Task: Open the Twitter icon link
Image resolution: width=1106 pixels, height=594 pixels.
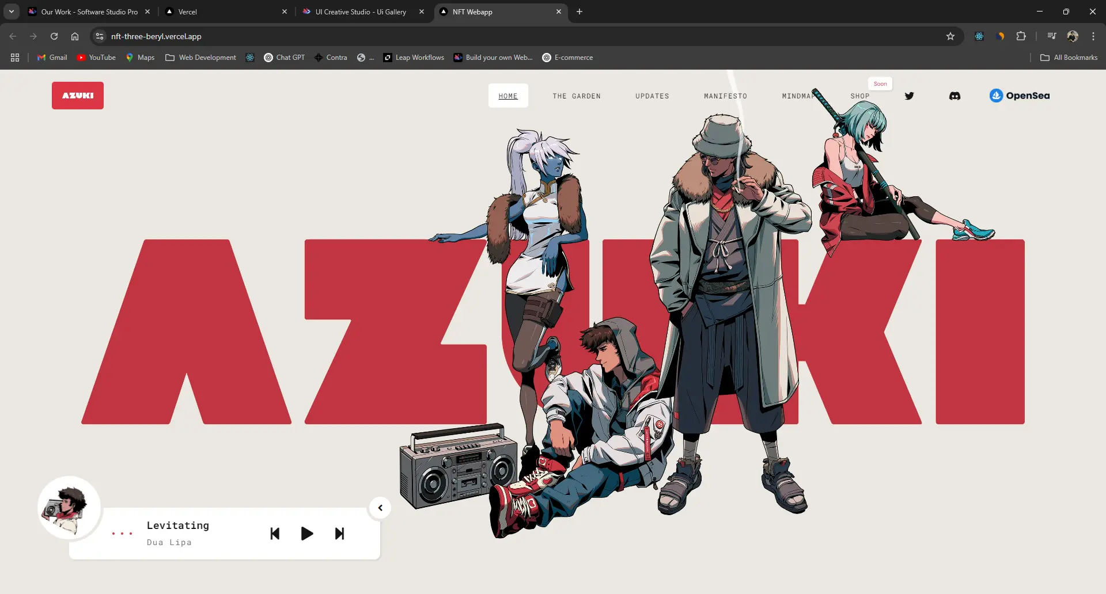Action: 909,96
